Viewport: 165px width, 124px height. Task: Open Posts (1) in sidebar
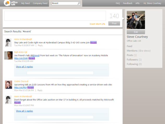(132, 55)
